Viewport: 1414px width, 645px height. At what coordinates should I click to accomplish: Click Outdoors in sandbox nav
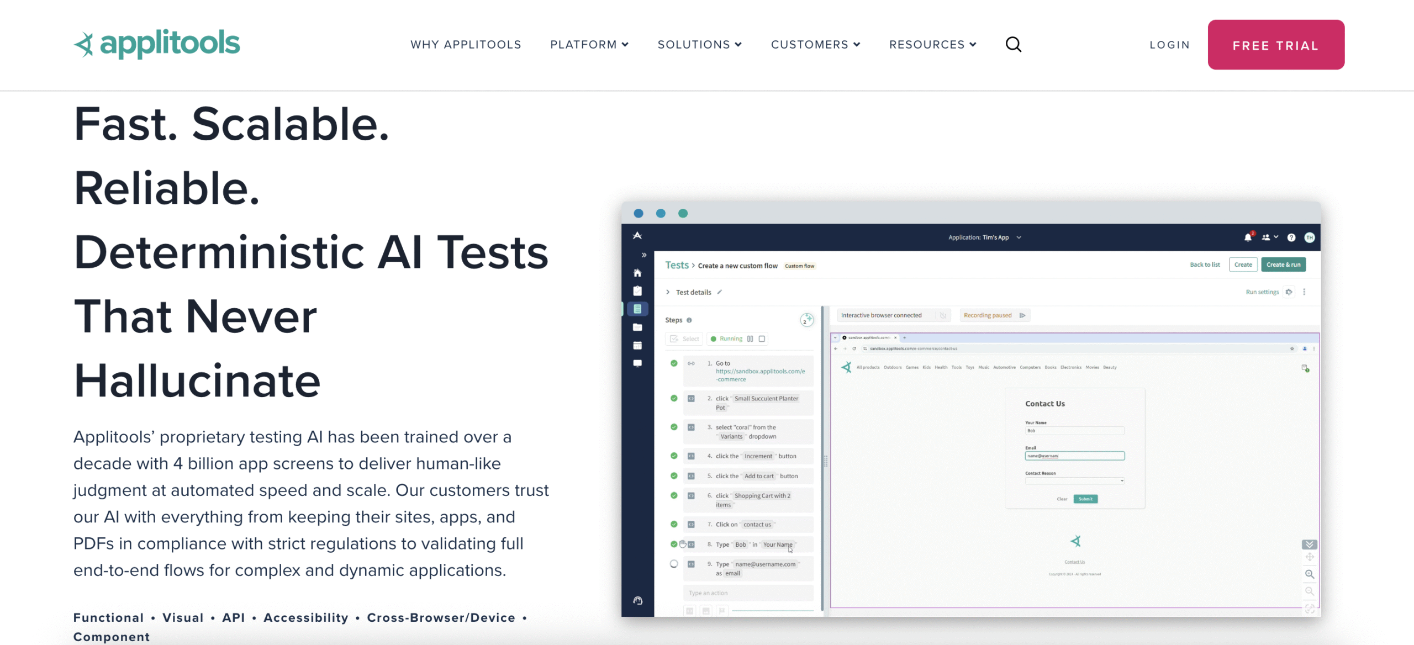pyautogui.click(x=893, y=367)
